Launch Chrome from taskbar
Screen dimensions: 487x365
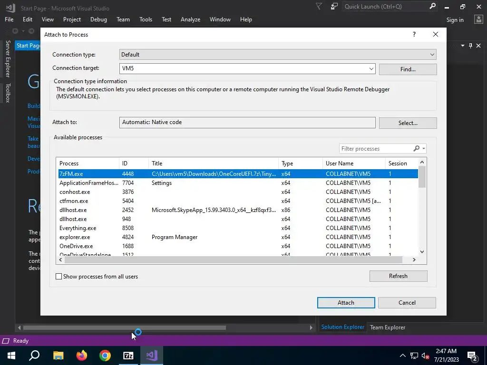[x=105, y=355]
